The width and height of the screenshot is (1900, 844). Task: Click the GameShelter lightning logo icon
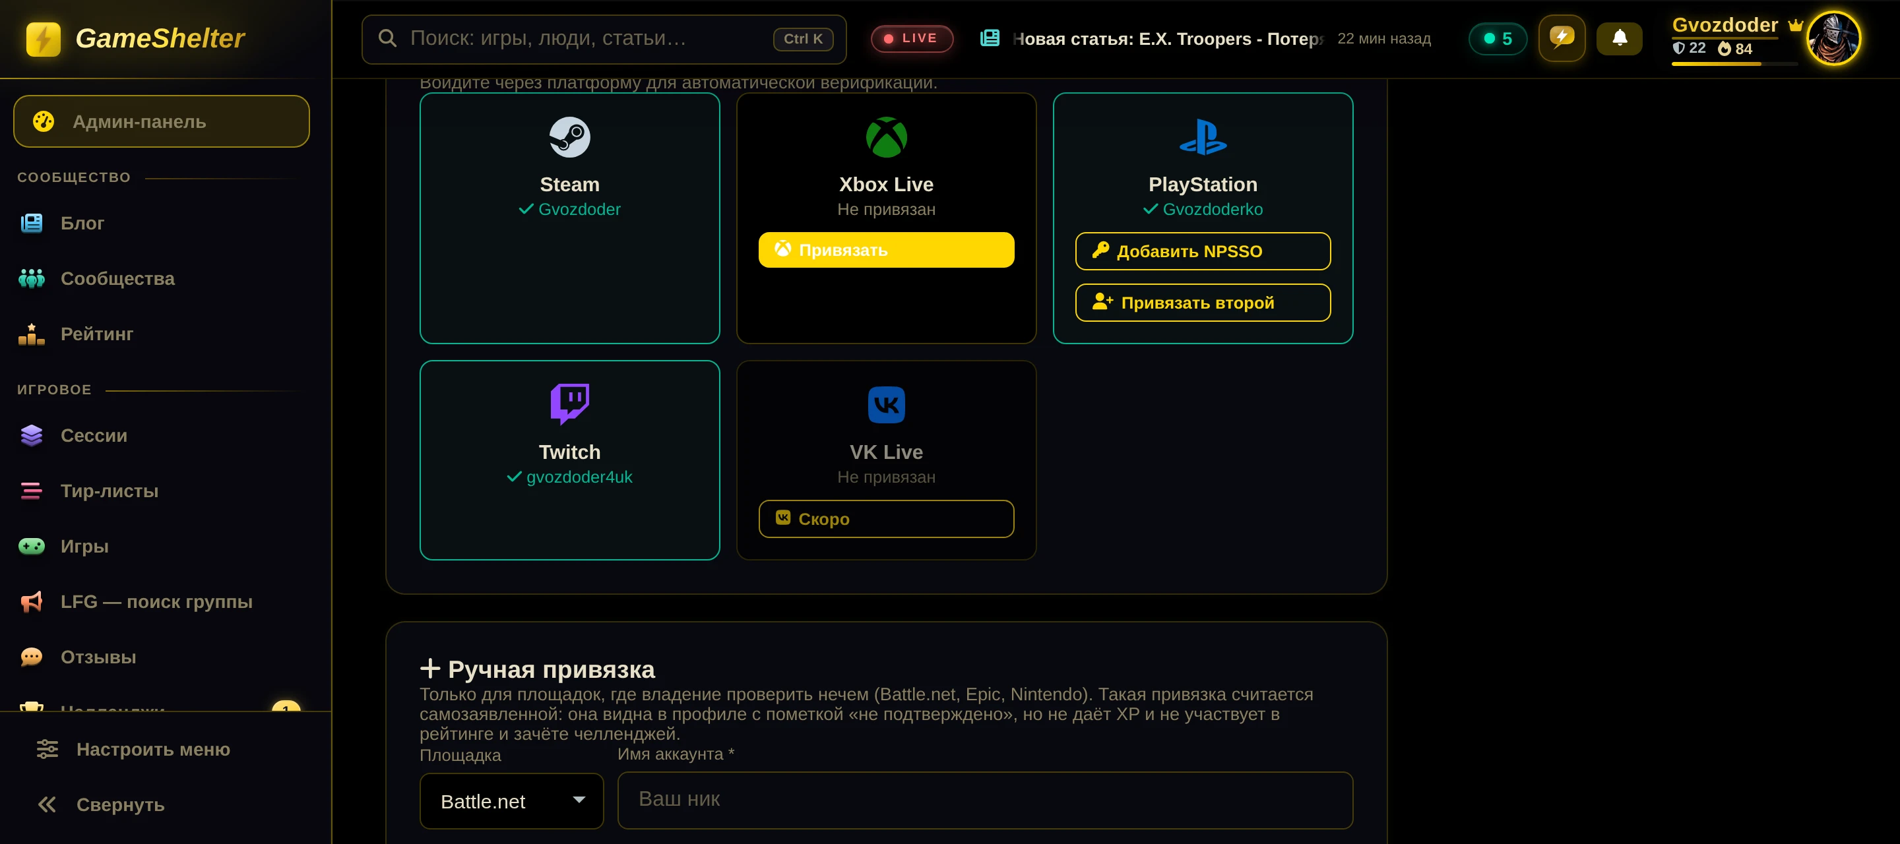43,39
